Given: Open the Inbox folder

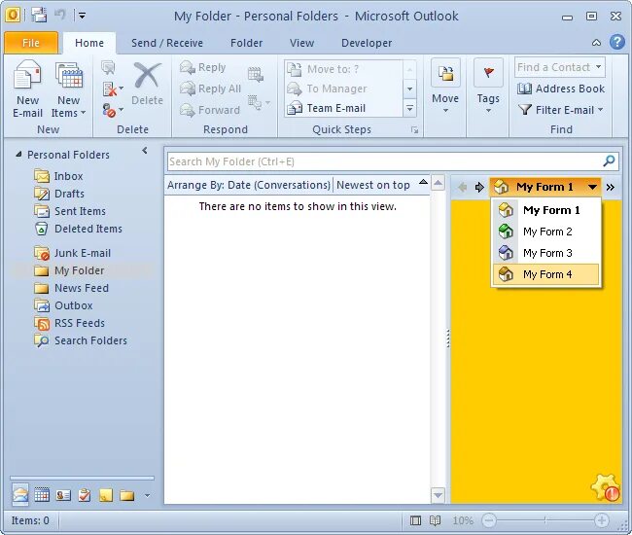Looking at the screenshot, I should coord(59,176).
